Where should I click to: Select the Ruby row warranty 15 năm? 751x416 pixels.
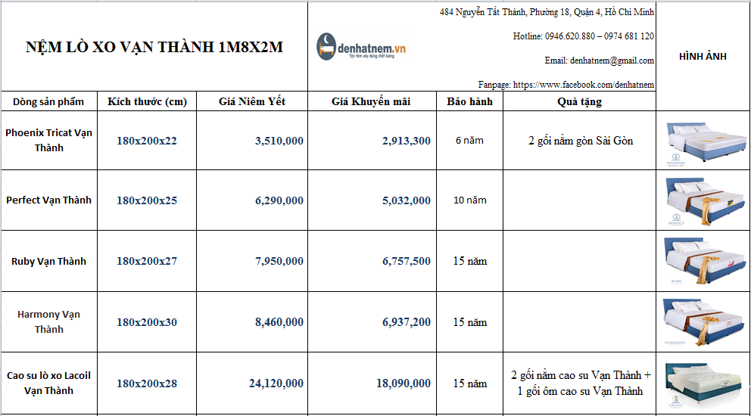tap(469, 261)
